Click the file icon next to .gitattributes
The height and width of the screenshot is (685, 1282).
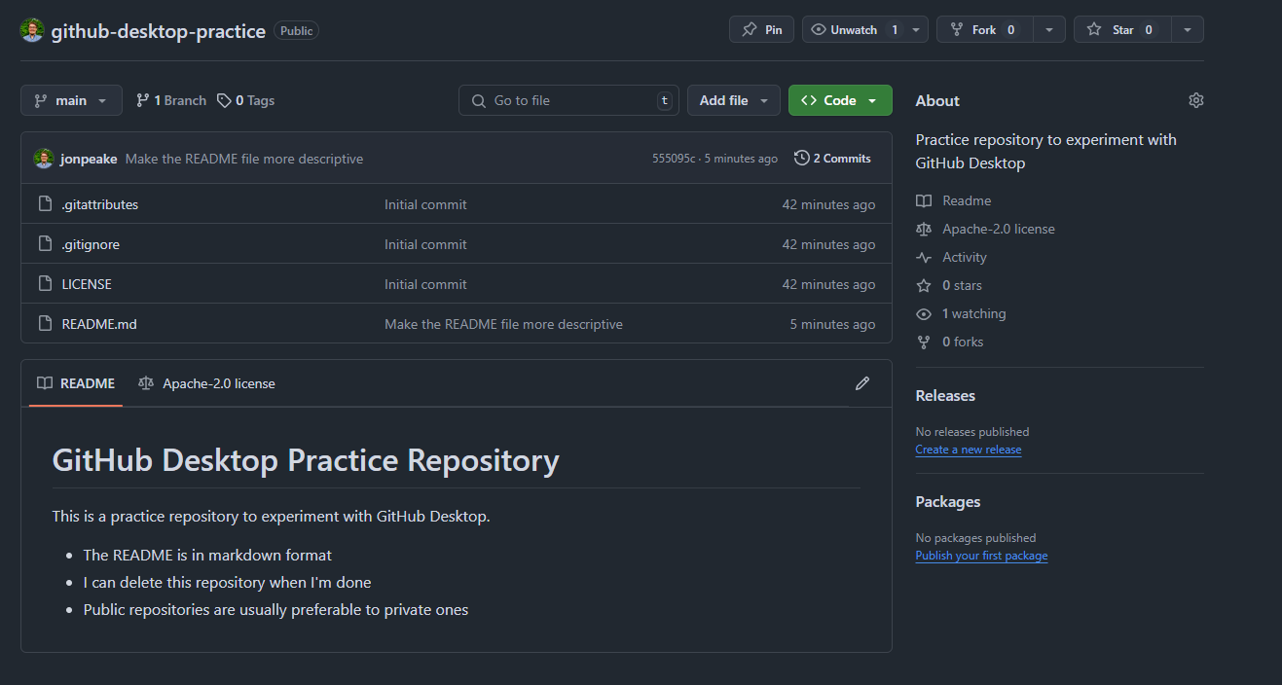(x=44, y=204)
